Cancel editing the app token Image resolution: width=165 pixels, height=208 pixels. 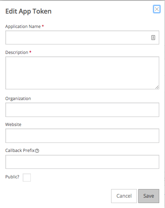tap(124, 196)
